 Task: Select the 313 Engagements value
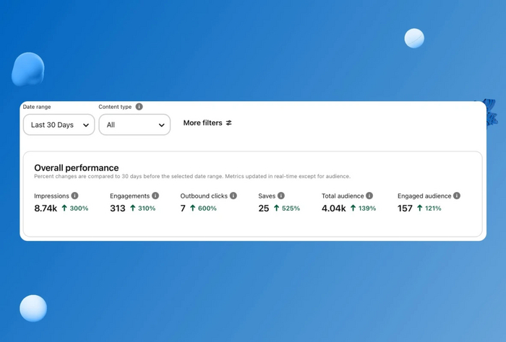(118, 209)
